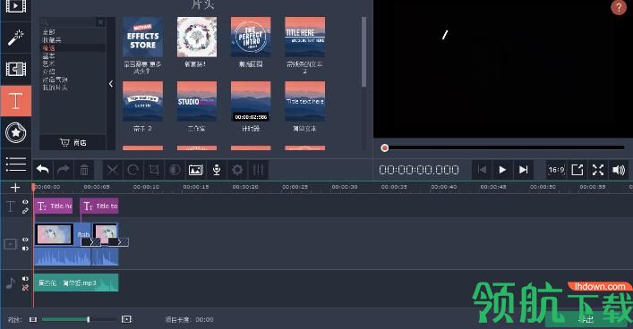
Task: Select the Studio title thumbnail
Action: click(197, 101)
